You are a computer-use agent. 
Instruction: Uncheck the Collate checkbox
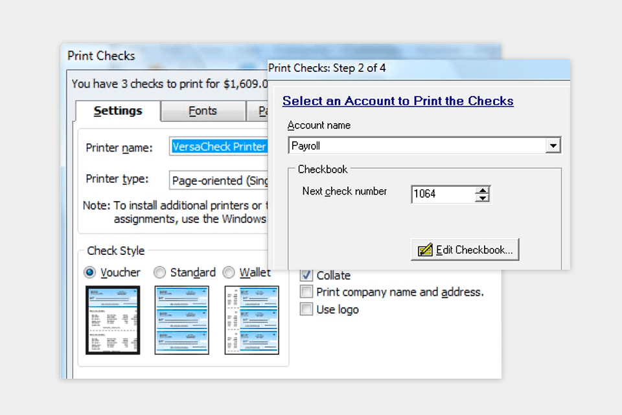click(x=306, y=275)
